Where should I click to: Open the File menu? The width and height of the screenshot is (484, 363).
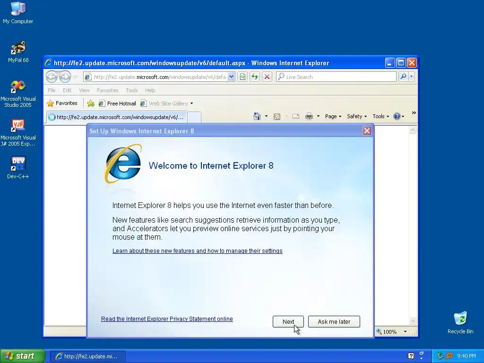click(x=52, y=90)
